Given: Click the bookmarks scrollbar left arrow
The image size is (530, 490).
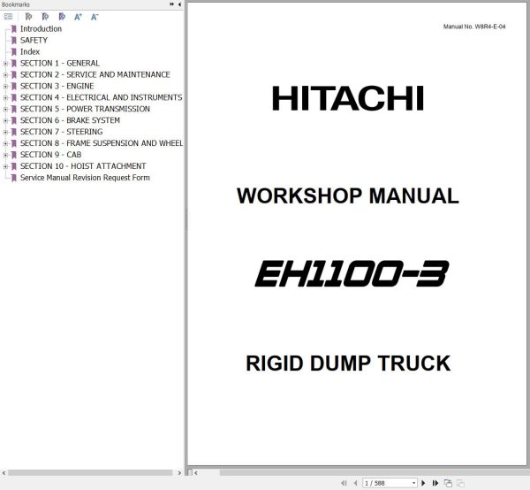Looking at the screenshot, I should click(4, 472).
